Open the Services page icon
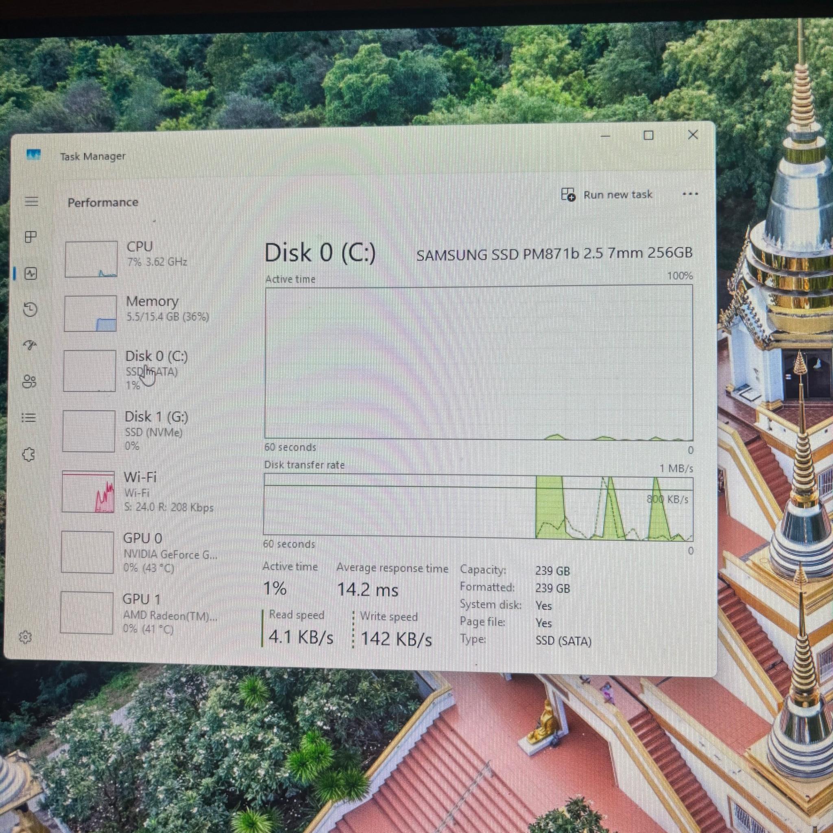Screen dimensions: 833x833 click(x=28, y=454)
